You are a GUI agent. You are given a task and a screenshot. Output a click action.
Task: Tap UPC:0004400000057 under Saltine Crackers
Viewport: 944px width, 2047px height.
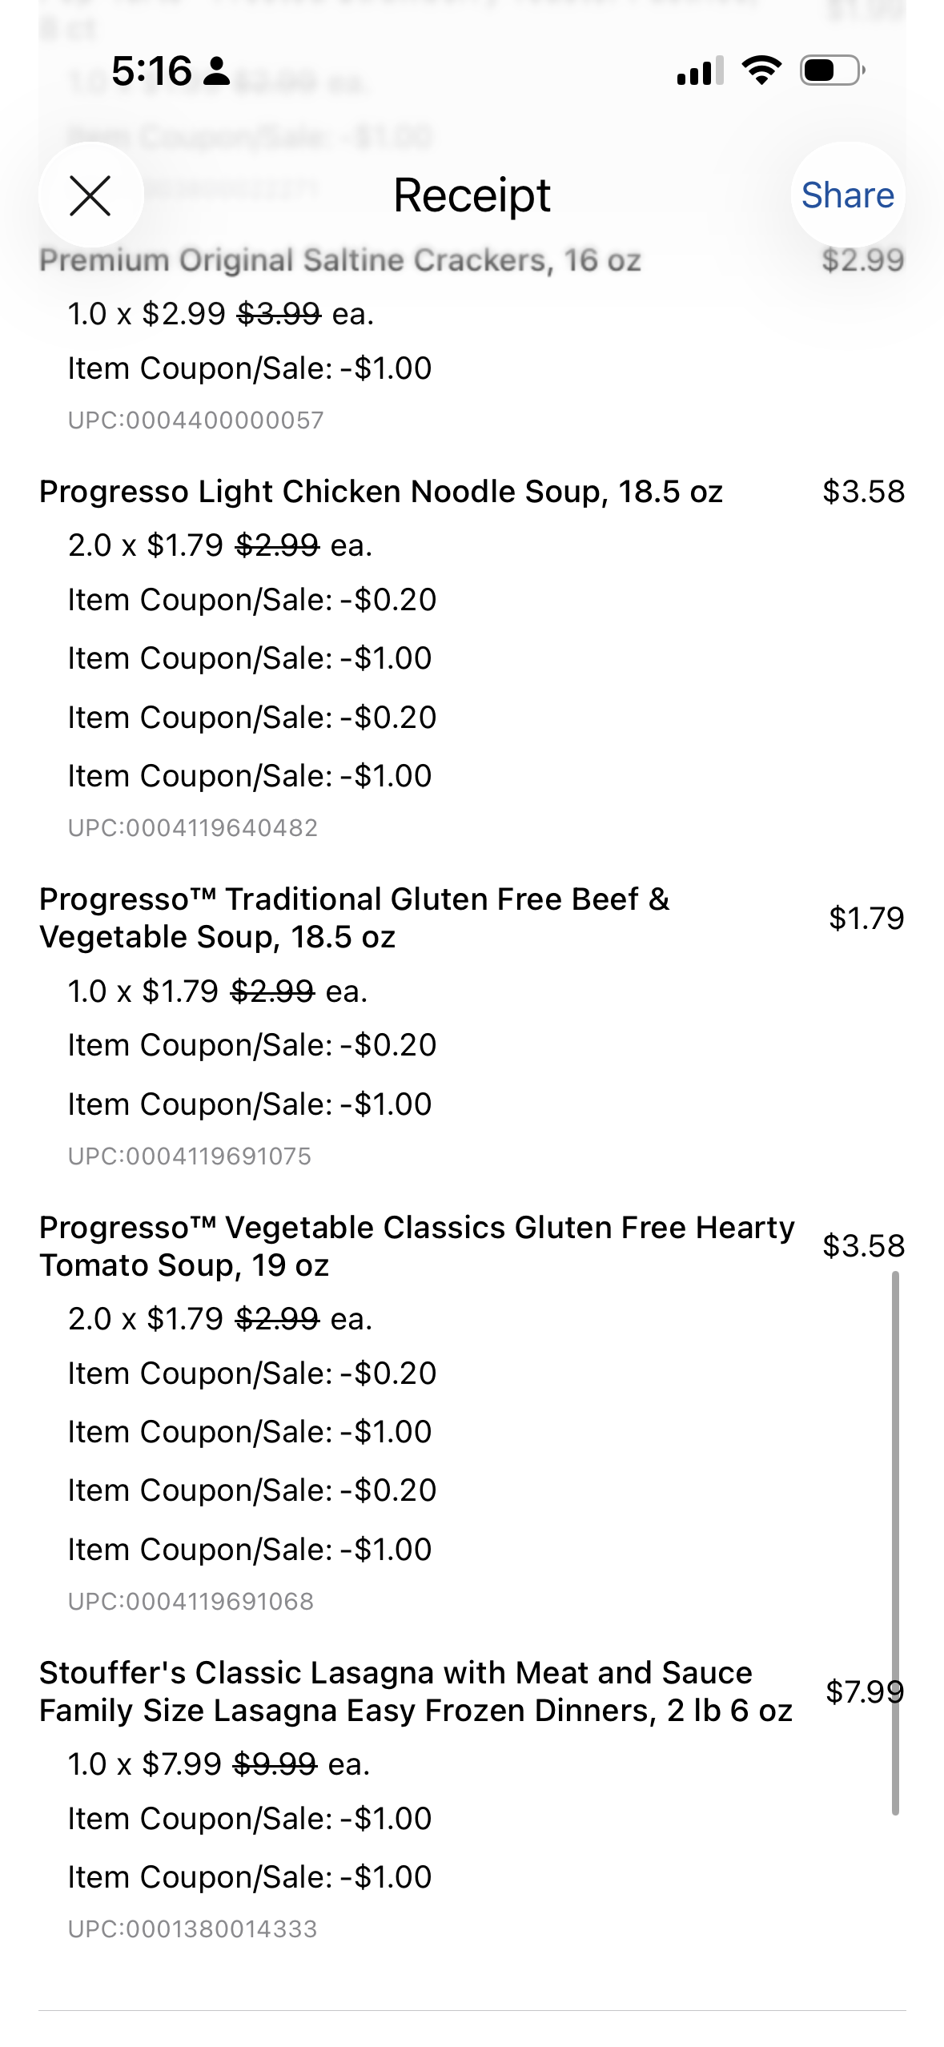coord(196,420)
